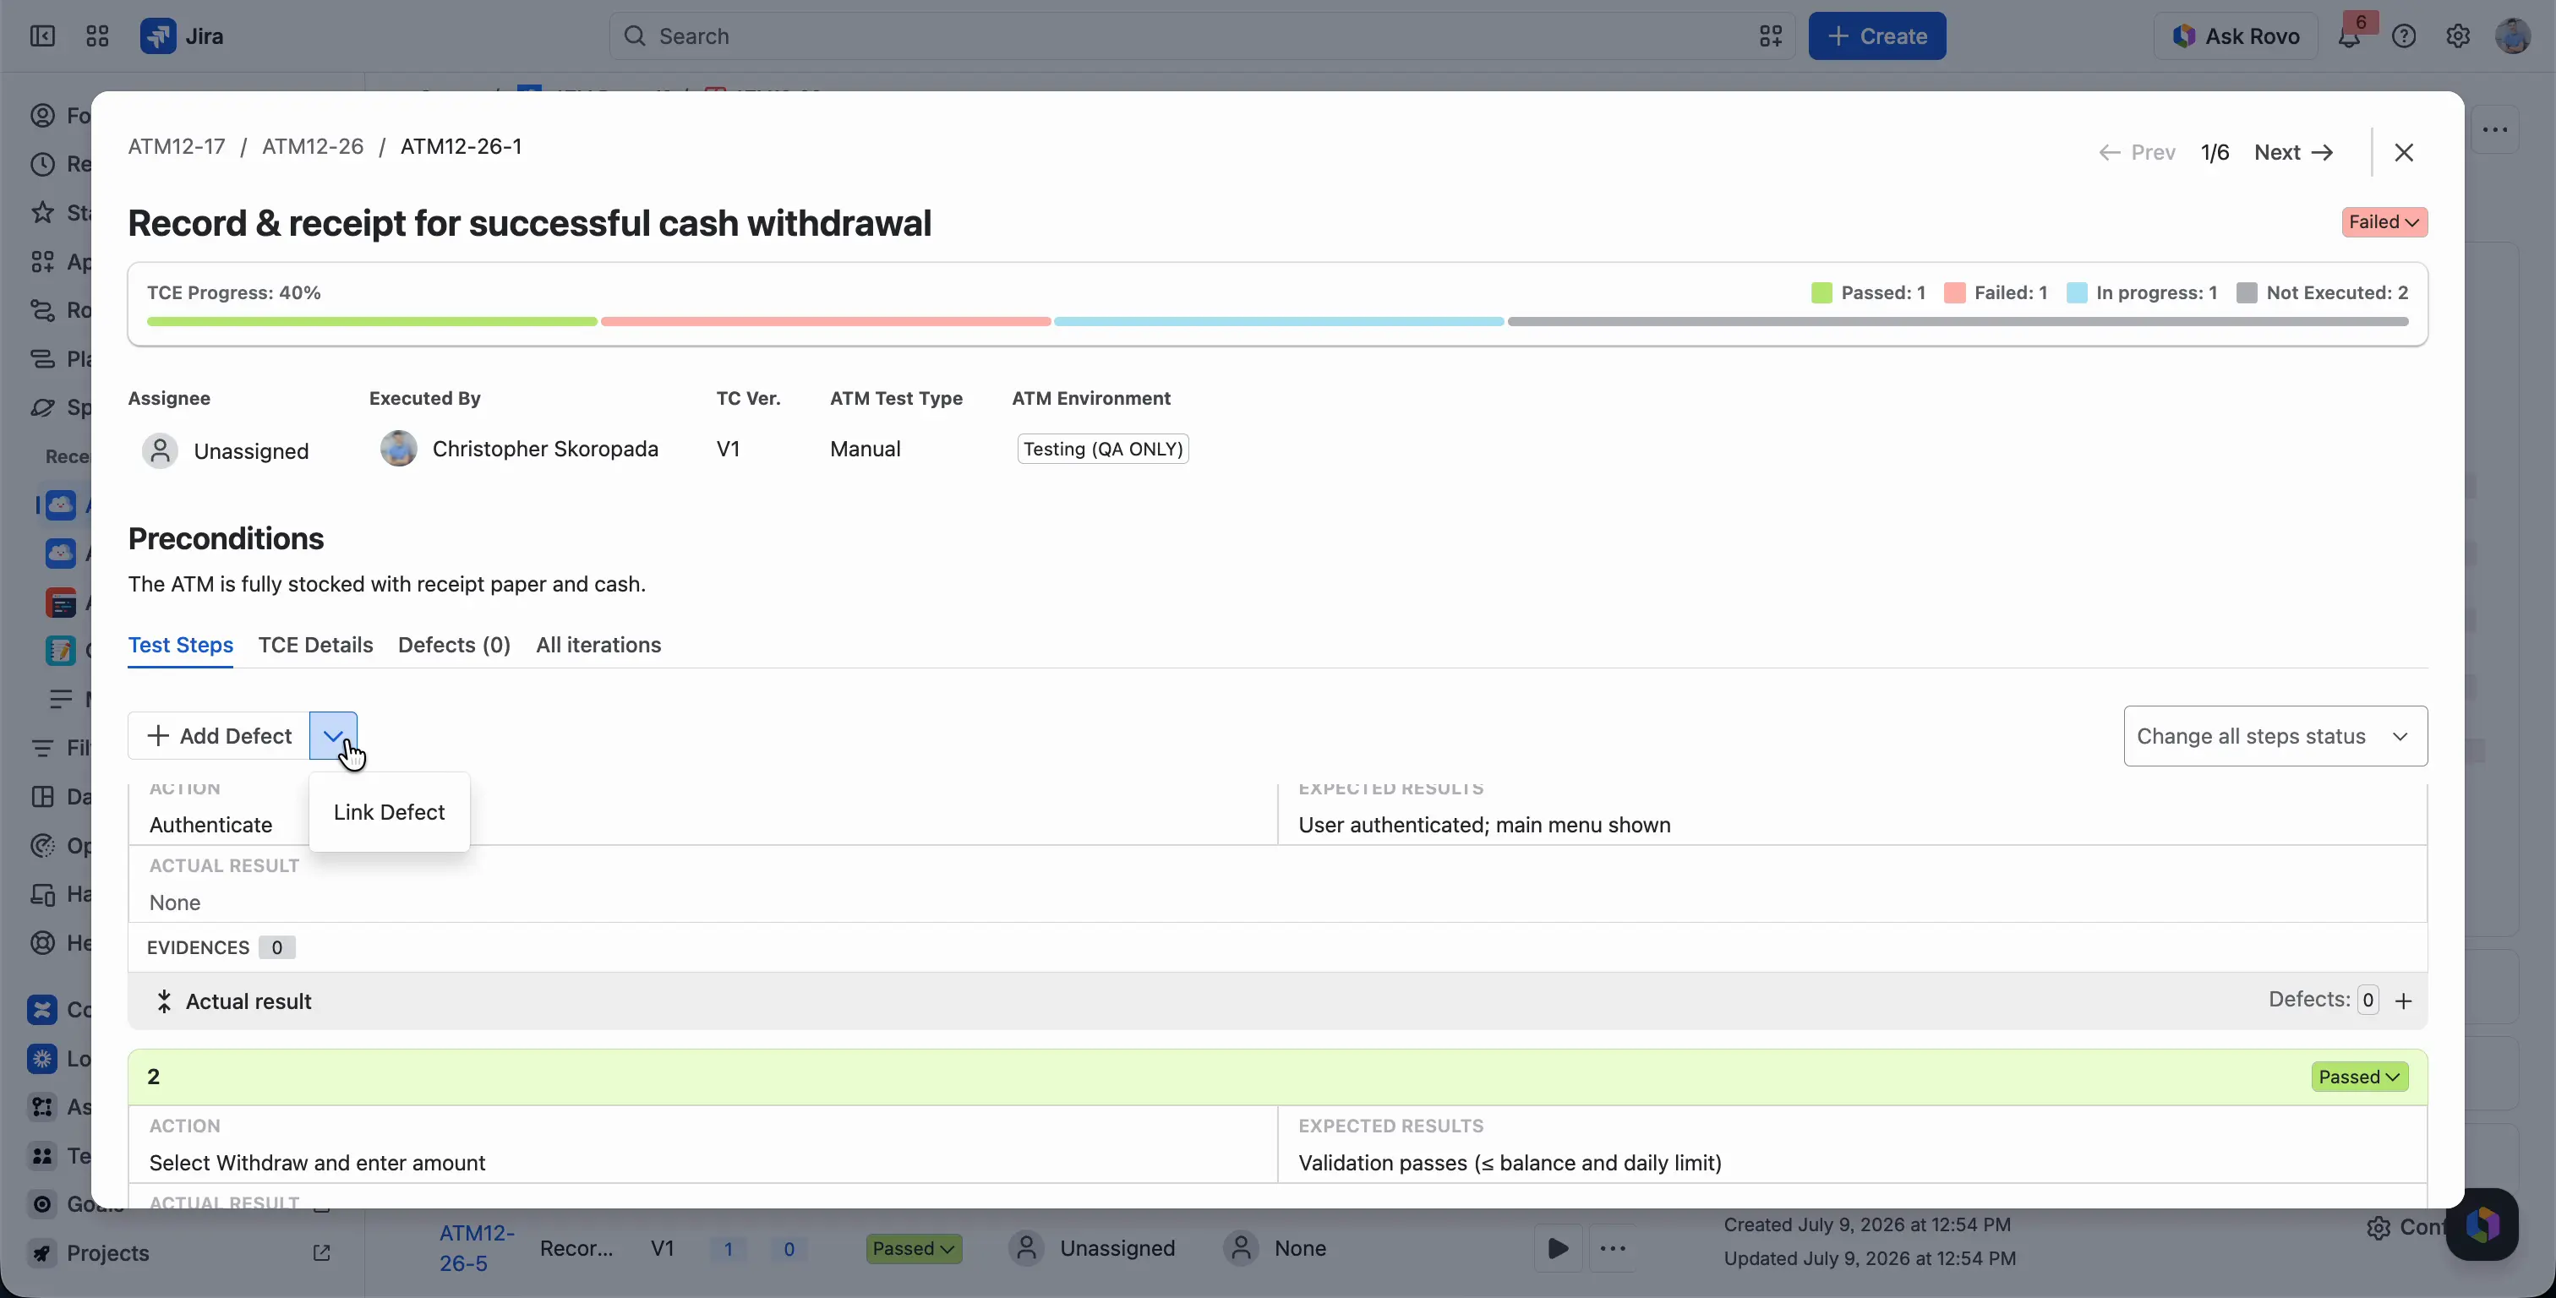Collapse the Actual result section icon
This screenshot has height=1298, width=2556.
[164, 1001]
